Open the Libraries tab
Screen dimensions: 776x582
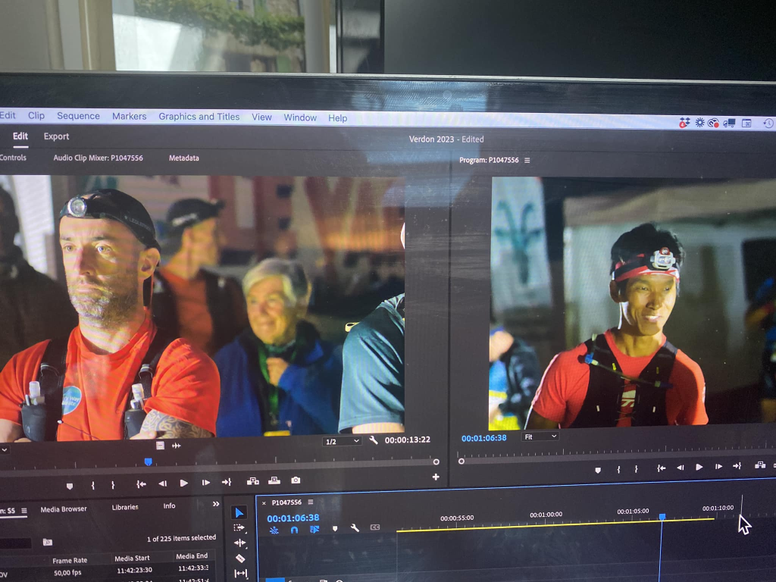pyautogui.click(x=125, y=507)
